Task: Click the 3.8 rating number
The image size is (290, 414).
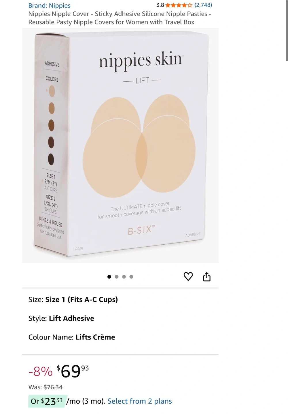Action: pyautogui.click(x=160, y=5)
